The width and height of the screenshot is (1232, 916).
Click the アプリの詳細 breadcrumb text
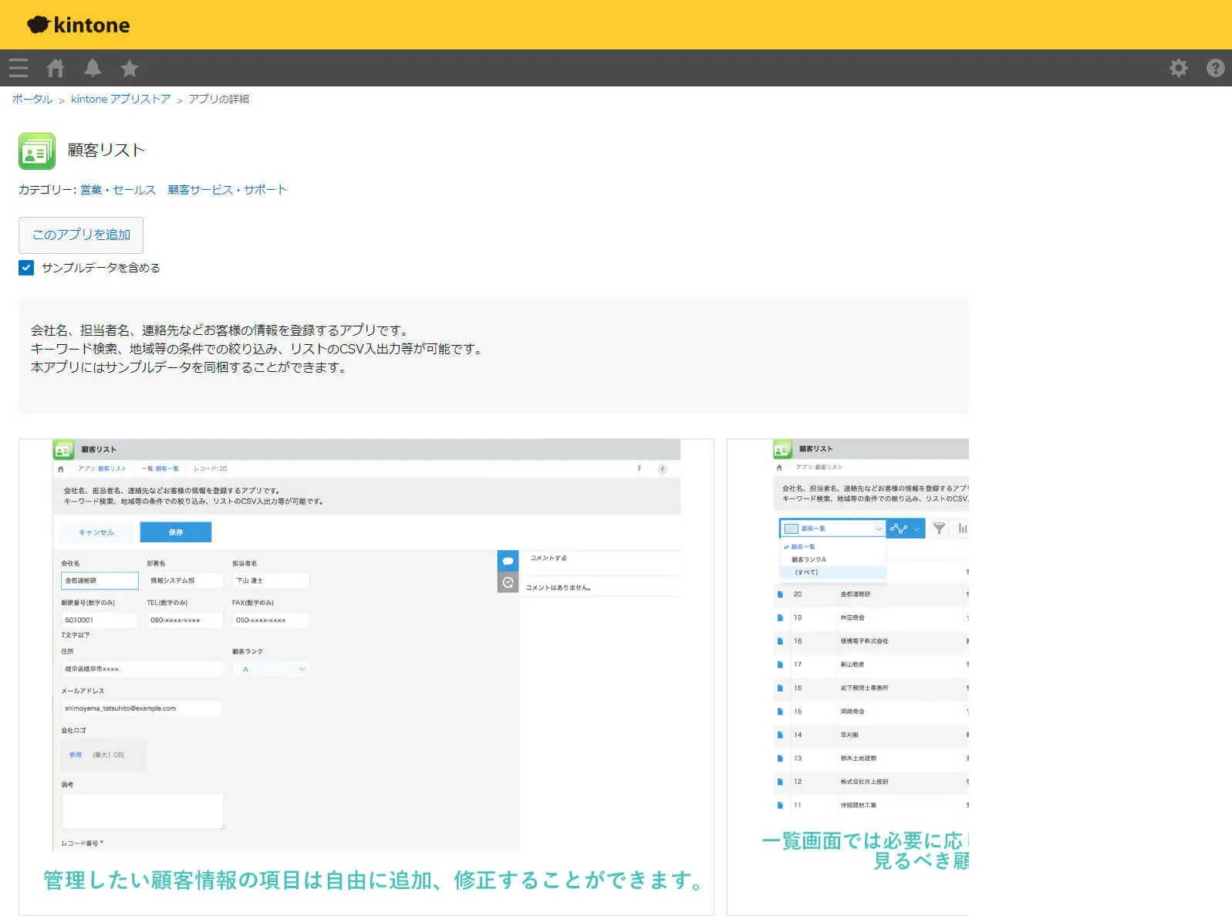click(219, 99)
